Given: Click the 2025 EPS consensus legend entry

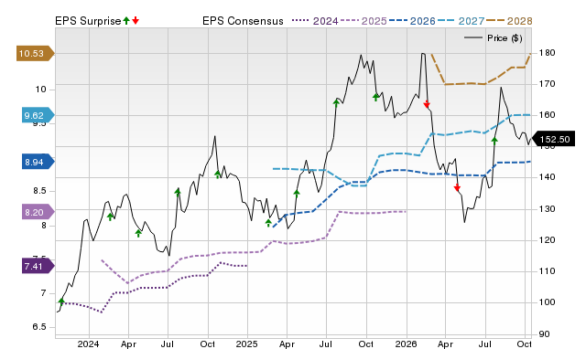Looking at the screenshot, I should (x=364, y=21).
